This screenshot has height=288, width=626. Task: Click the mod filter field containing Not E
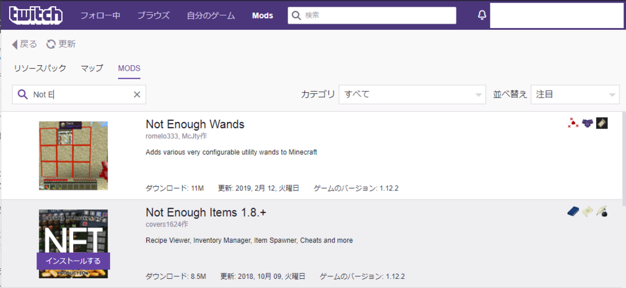click(79, 95)
